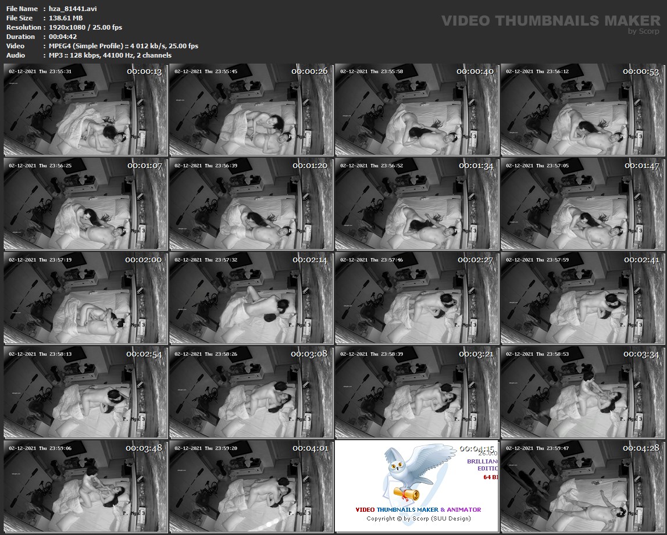Select the thumbnail marked 00:01:34

click(416, 204)
